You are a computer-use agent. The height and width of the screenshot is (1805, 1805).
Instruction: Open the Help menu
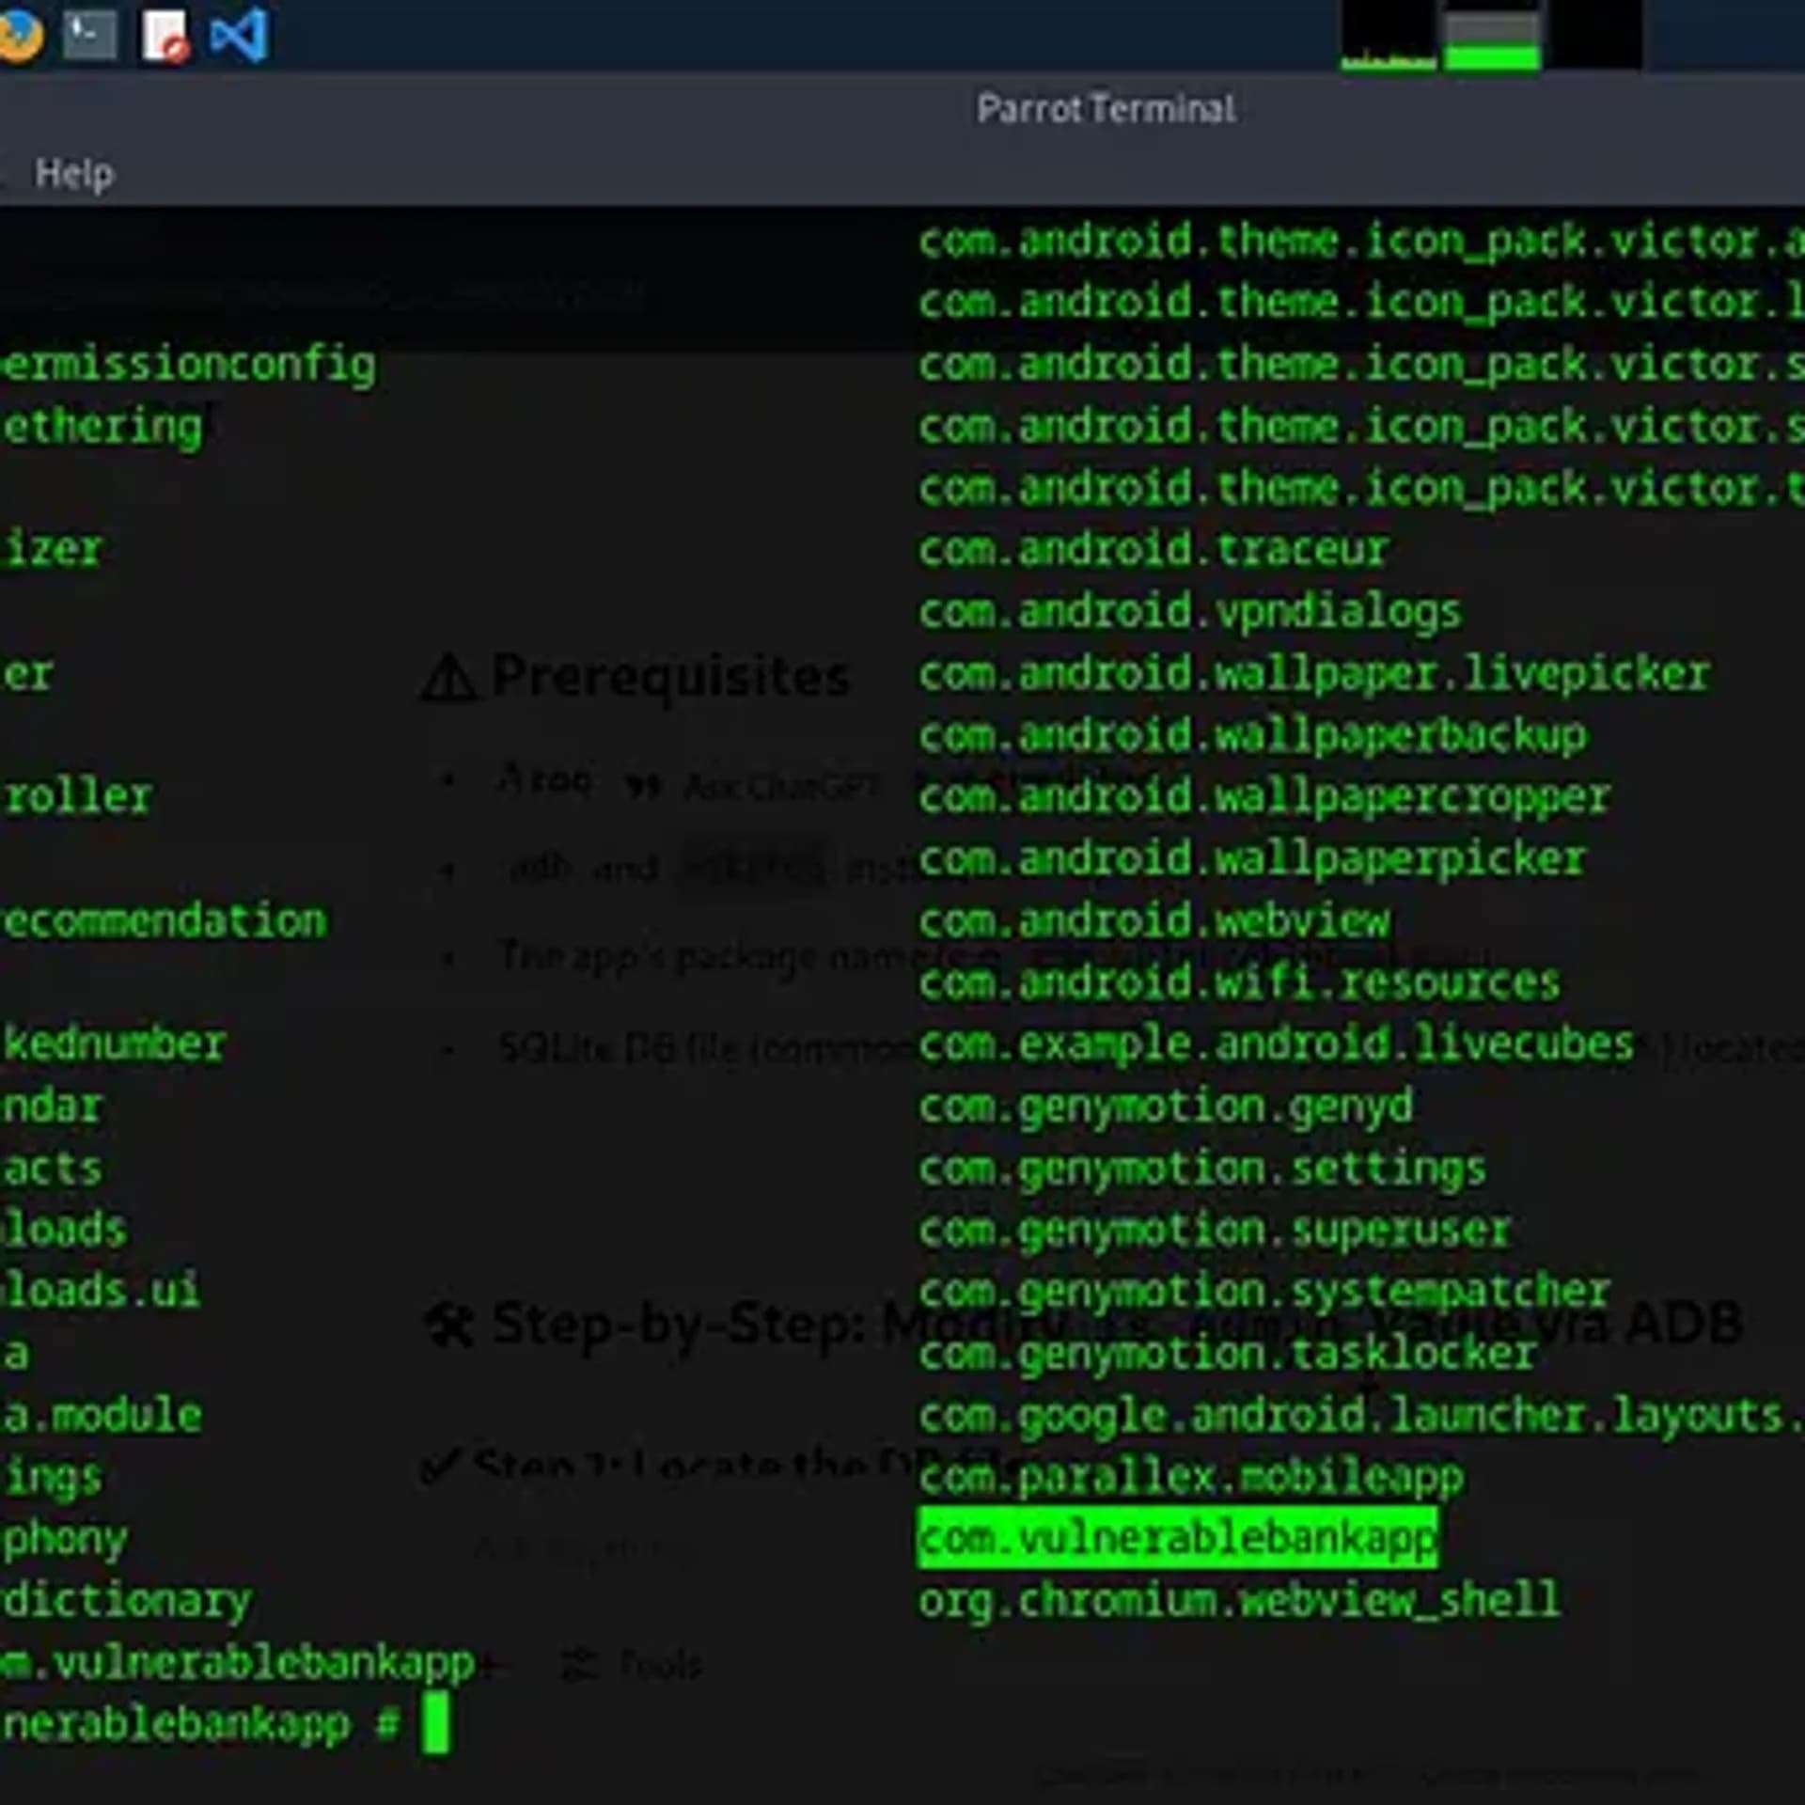[74, 174]
